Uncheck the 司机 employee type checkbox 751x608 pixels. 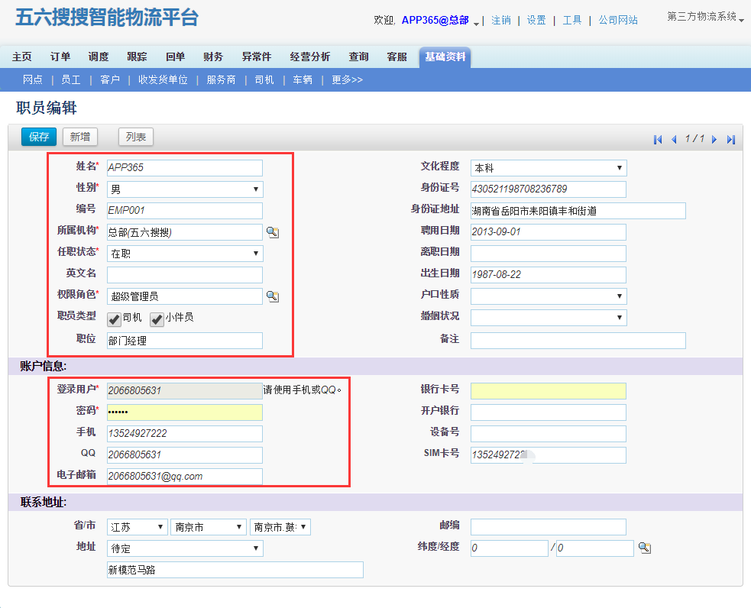pos(115,319)
